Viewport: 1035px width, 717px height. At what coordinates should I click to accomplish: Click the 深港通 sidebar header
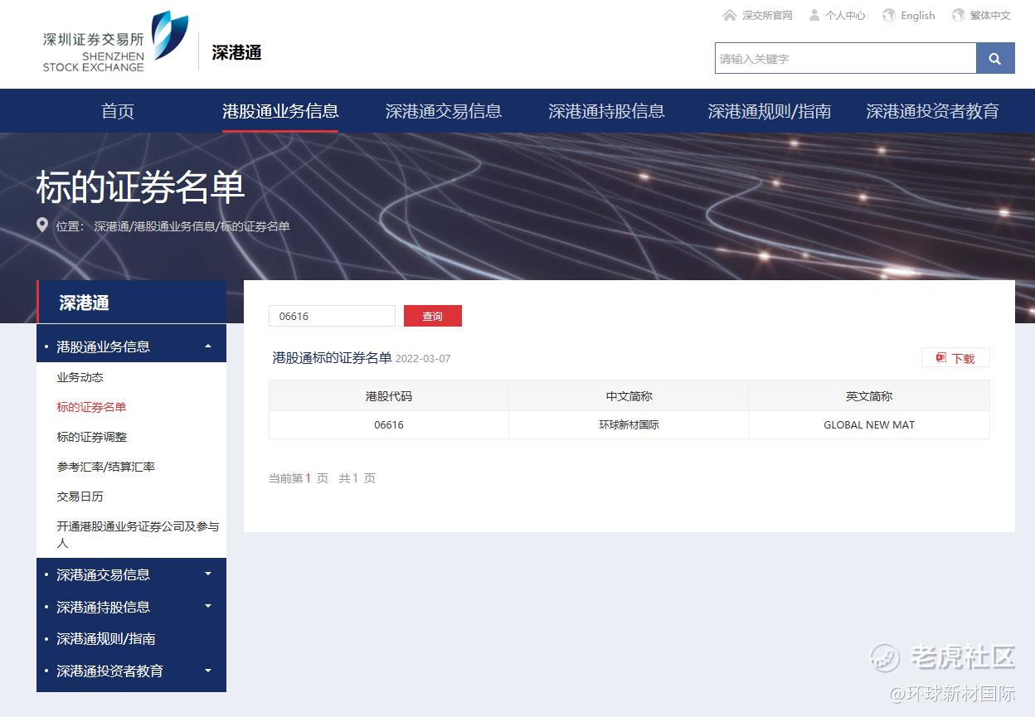(131, 302)
